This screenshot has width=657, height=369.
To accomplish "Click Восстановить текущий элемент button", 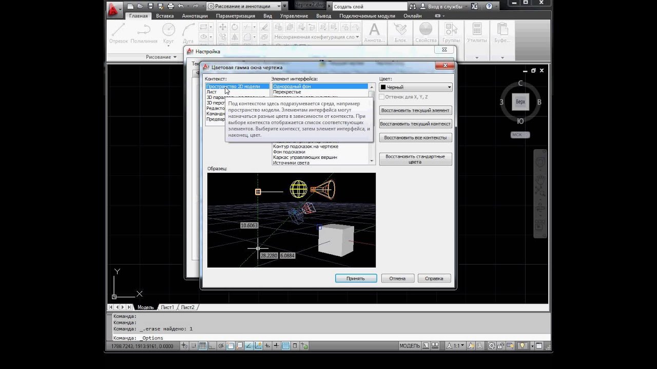I will point(415,110).
